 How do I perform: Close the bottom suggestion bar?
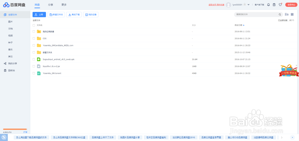pos(292,137)
